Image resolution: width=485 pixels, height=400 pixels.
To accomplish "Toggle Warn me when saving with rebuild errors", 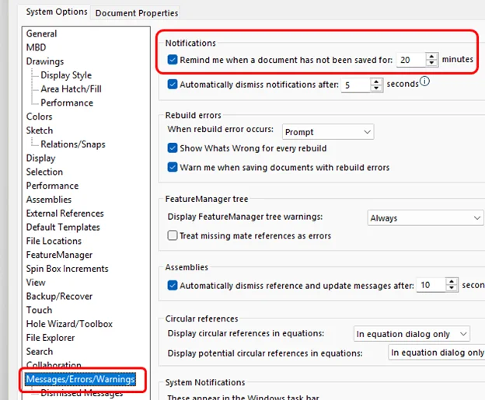I will click(x=173, y=167).
